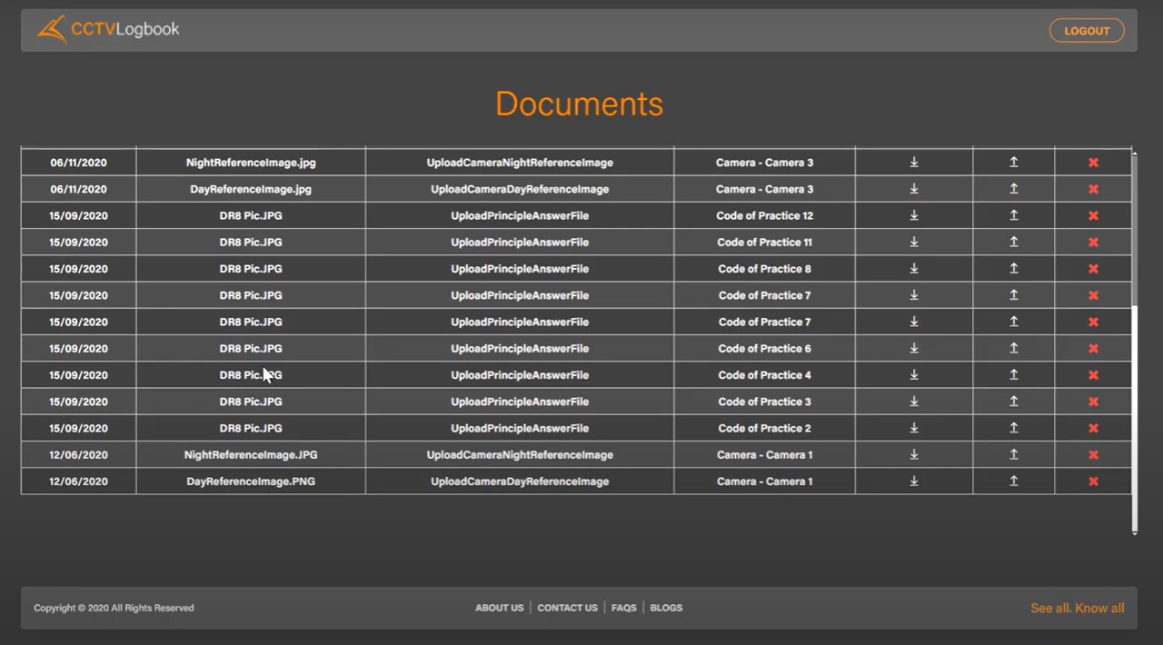Delete the Code of Practice 2 document

(x=1093, y=428)
